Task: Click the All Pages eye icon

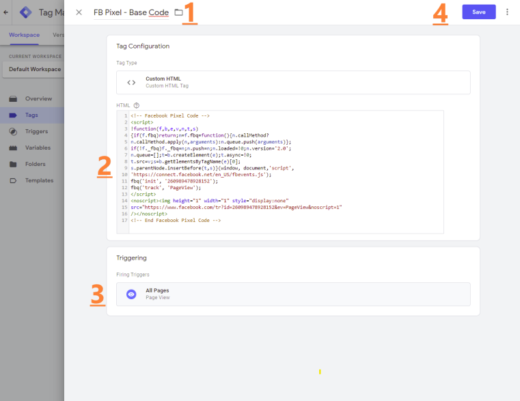Action: coord(131,294)
